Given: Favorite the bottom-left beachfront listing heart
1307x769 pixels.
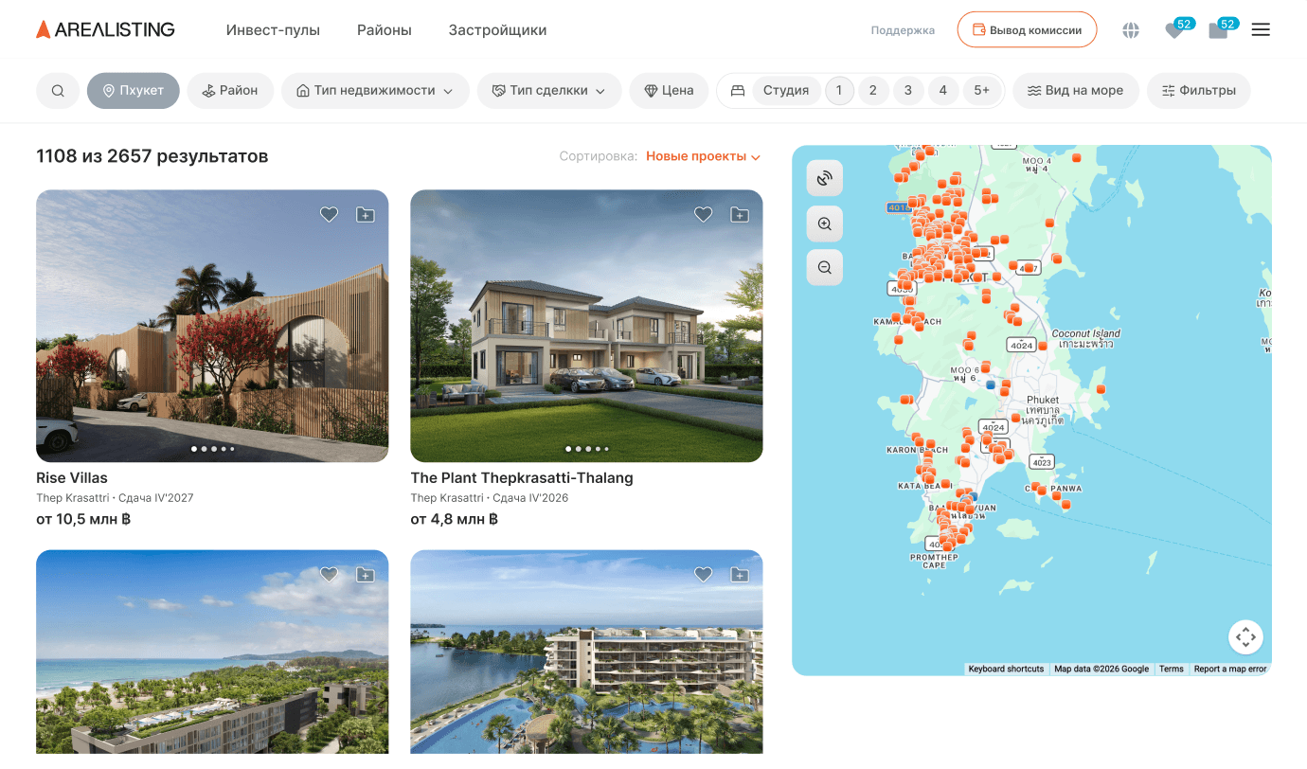Looking at the screenshot, I should pyautogui.click(x=329, y=575).
